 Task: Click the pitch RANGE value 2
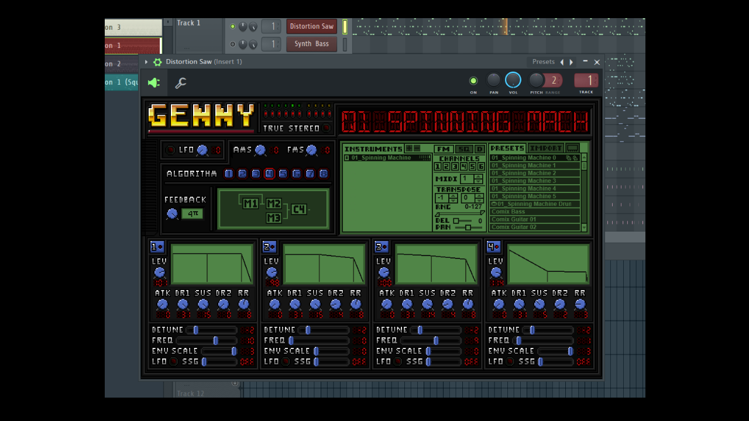[554, 81]
